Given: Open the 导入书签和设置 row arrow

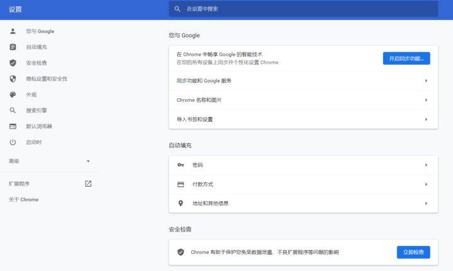Looking at the screenshot, I should (x=426, y=119).
